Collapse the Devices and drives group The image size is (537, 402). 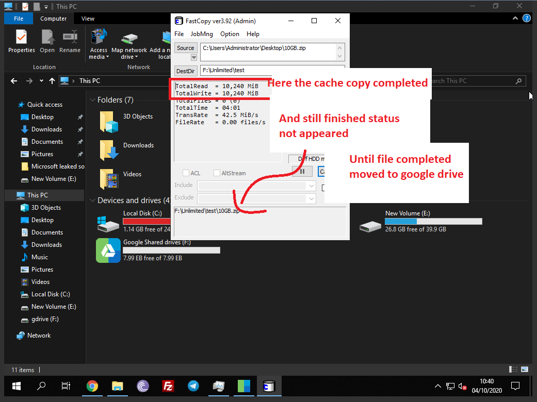pyautogui.click(x=92, y=200)
